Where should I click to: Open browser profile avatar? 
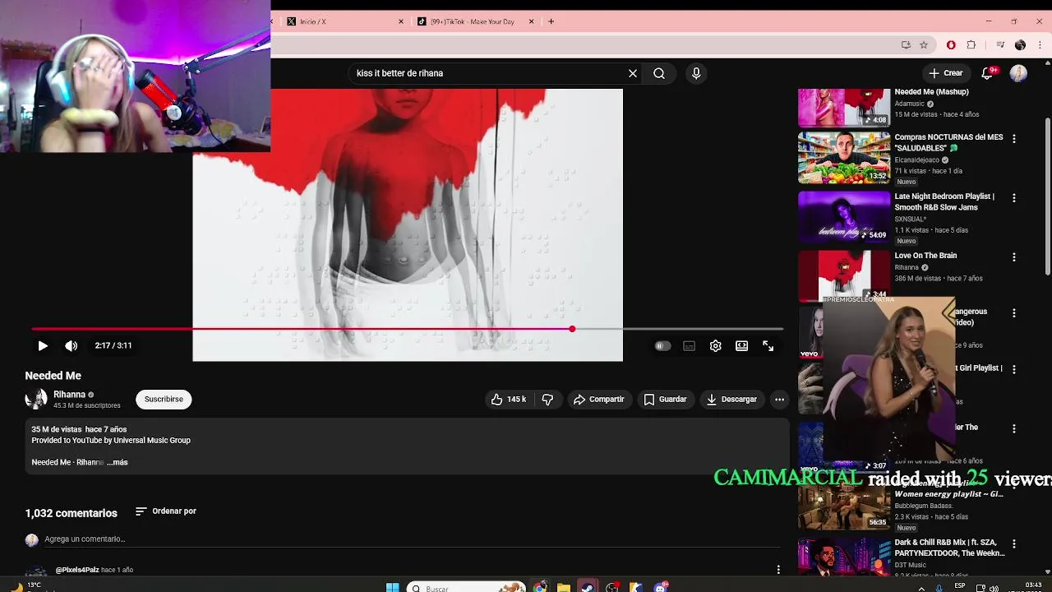1020,45
